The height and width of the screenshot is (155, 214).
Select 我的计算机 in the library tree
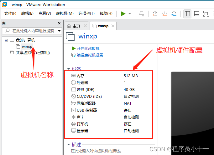tap(25, 40)
